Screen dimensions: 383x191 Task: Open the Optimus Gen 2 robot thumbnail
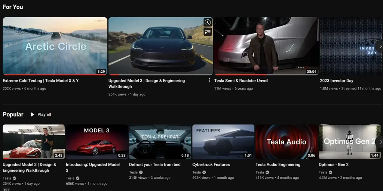coord(350,142)
